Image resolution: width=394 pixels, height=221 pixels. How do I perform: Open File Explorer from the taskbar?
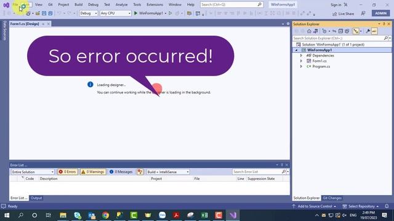(x=63, y=215)
